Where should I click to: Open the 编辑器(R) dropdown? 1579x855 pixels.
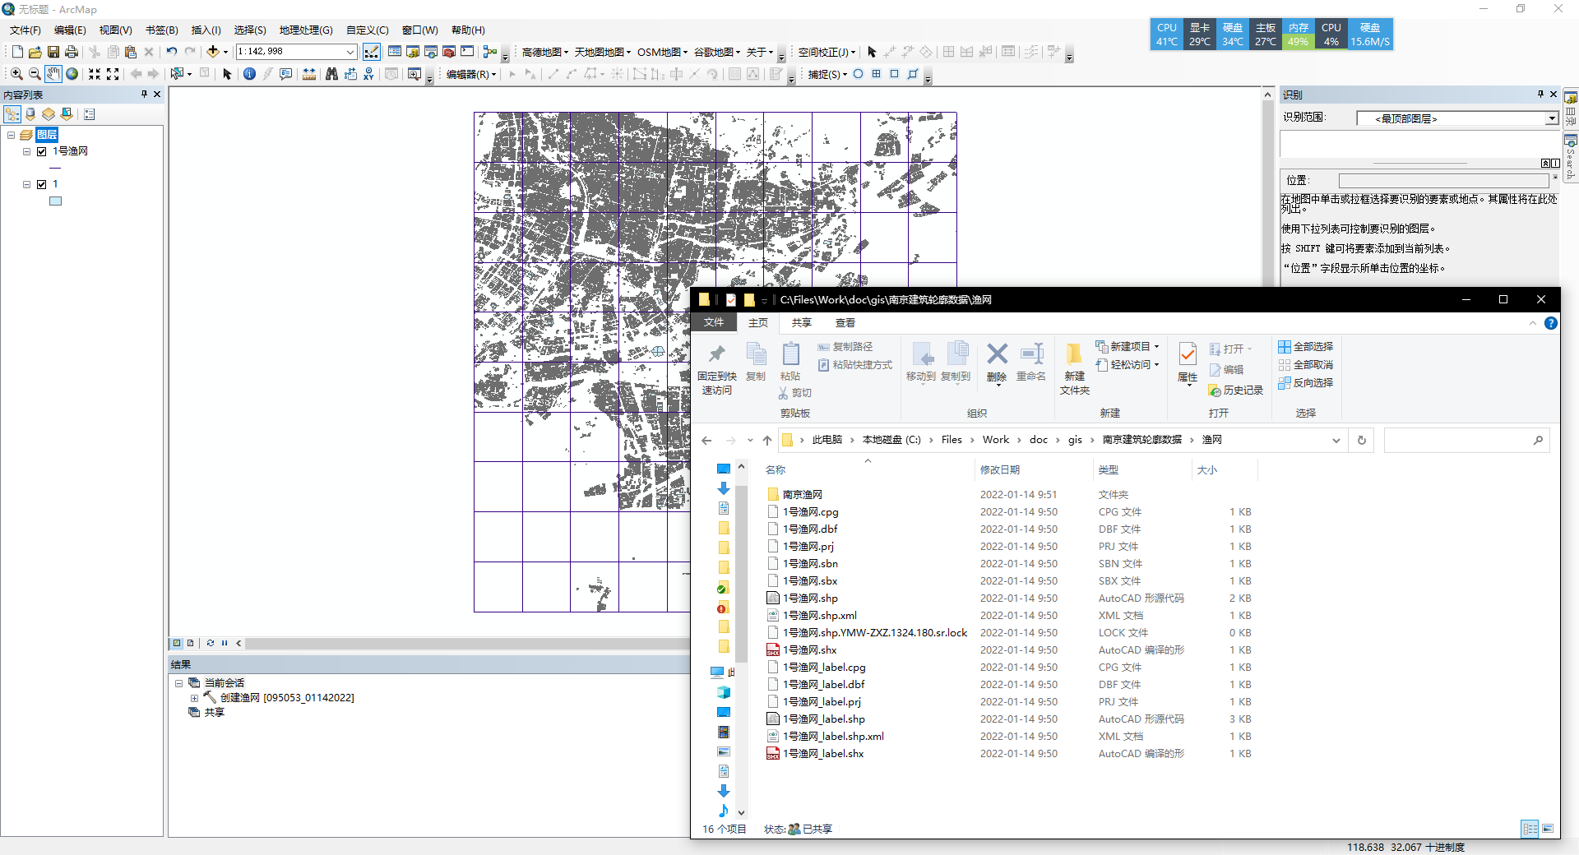tap(471, 74)
